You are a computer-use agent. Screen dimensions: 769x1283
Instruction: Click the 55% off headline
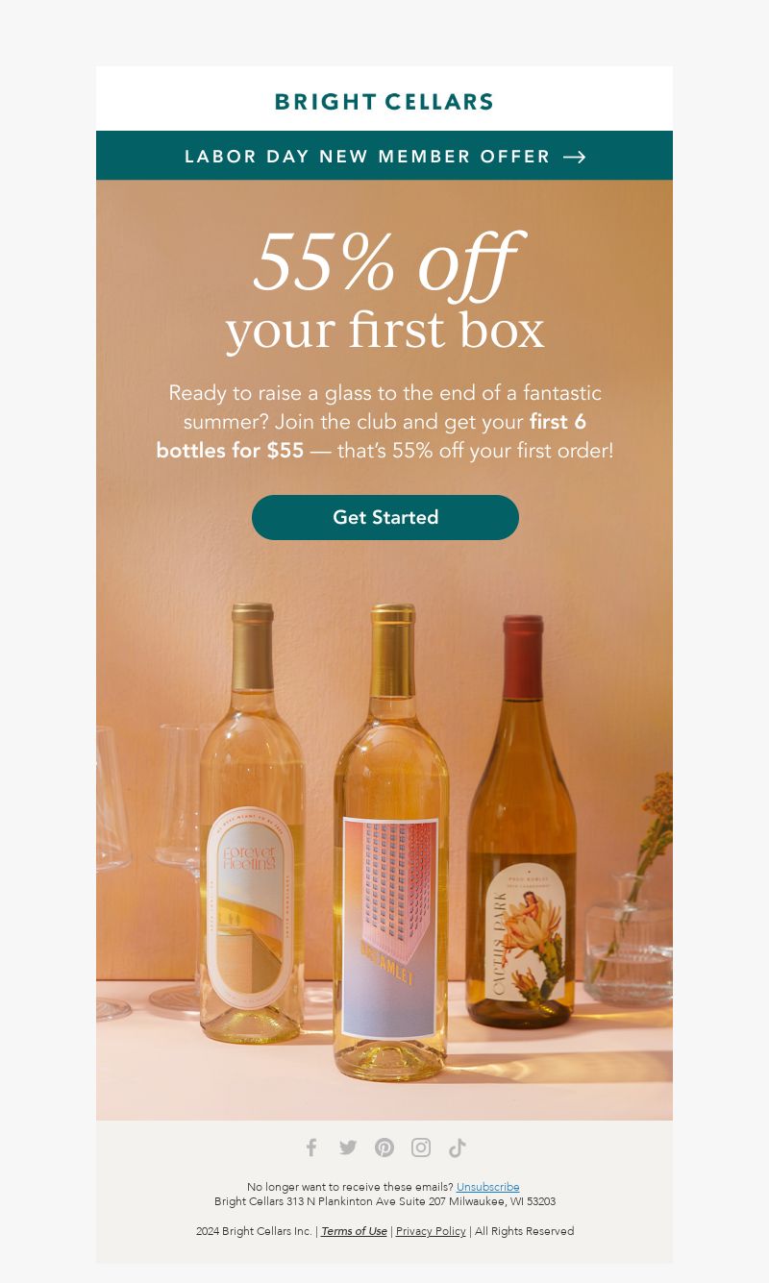point(384,261)
